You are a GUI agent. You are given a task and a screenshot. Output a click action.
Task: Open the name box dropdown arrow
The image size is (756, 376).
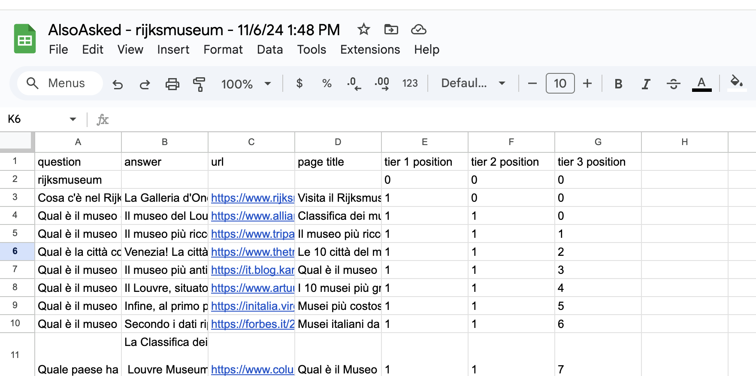point(73,119)
